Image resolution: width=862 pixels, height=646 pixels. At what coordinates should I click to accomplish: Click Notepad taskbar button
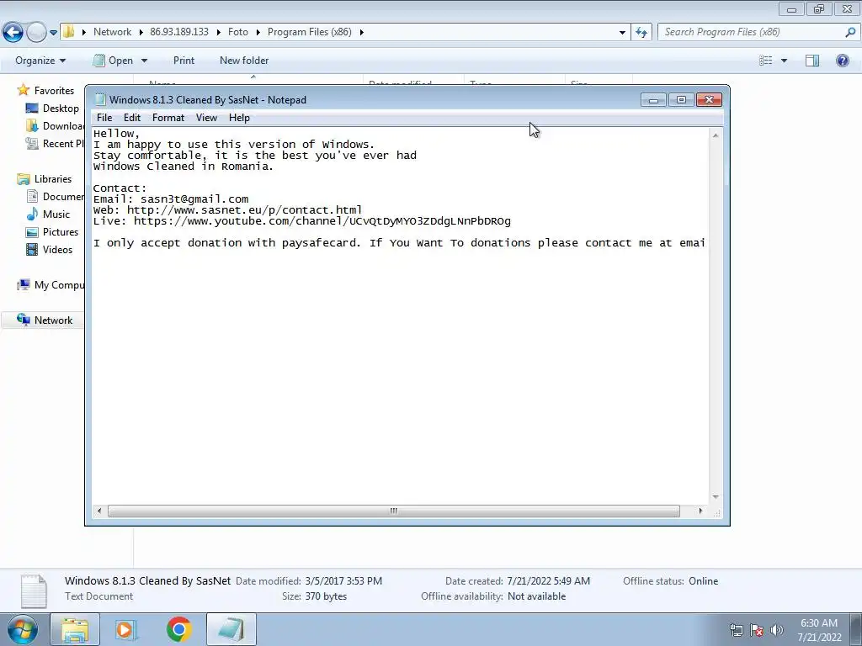(231, 630)
